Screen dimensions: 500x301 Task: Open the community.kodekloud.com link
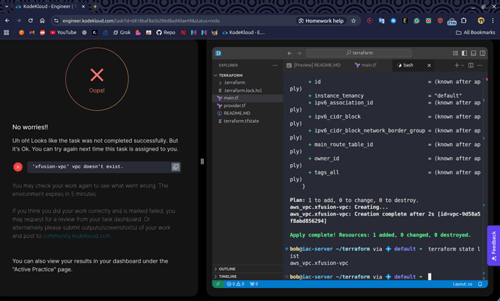(x=76, y=236)
